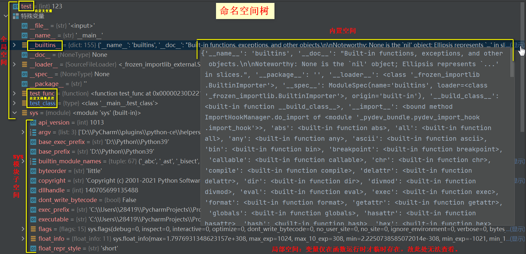Collapse the sys module node

pos(15,113)
